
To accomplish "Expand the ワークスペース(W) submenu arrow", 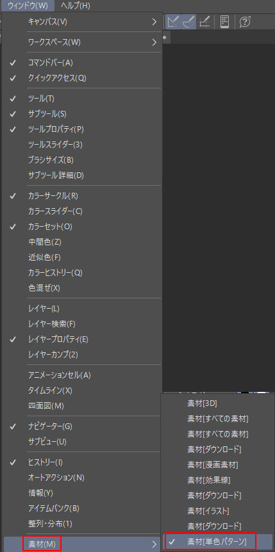I will coord(154,42).
